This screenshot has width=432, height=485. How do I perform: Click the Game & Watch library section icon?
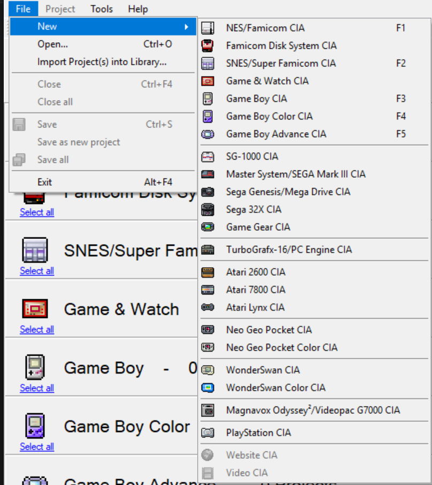pyautogui.click(x=35, y=308)
